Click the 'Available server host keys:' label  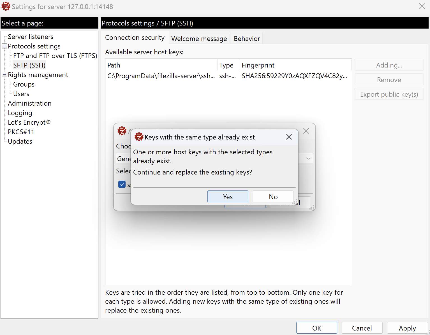click(x=144, y=52)
